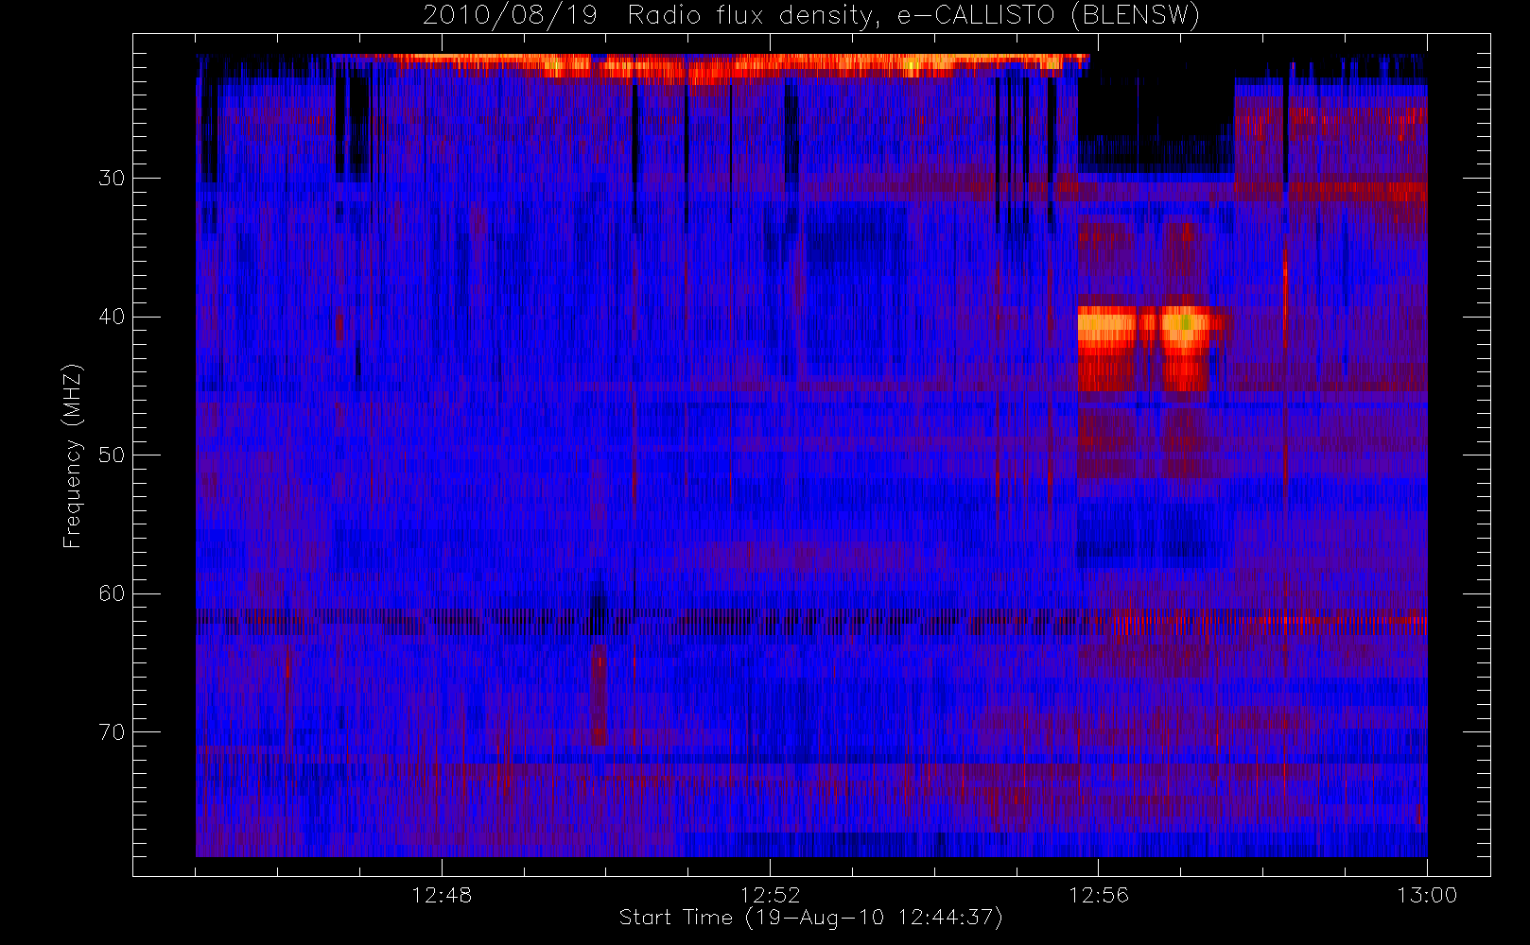
Task: Select the 70 frequency tick label
Action: 112,731
